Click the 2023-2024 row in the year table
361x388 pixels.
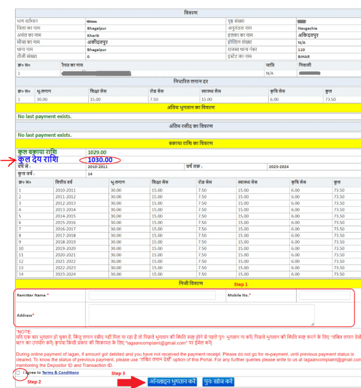[64, 274]
